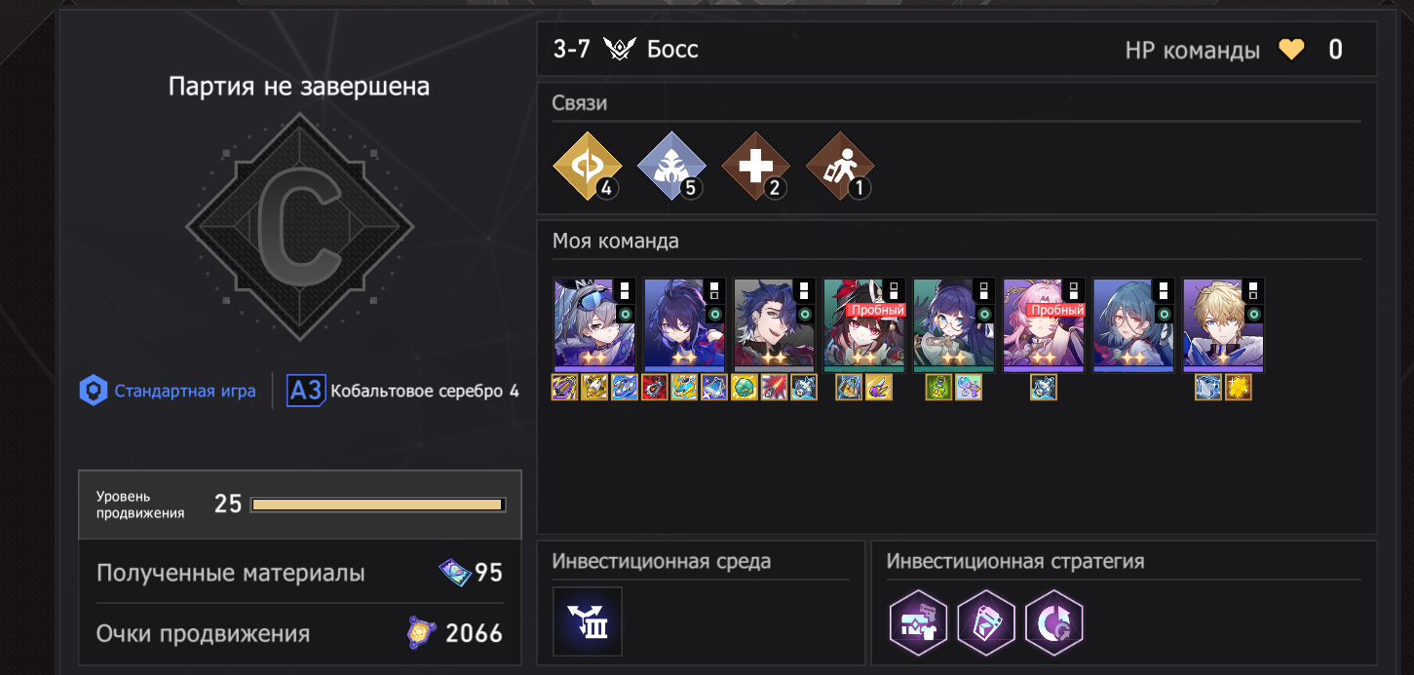Click the Очки продвижения points icon
Viewport: 1414px width, 675px height.
click(421, 634)
